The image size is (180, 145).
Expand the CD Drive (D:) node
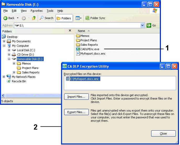tap(9, 55)
